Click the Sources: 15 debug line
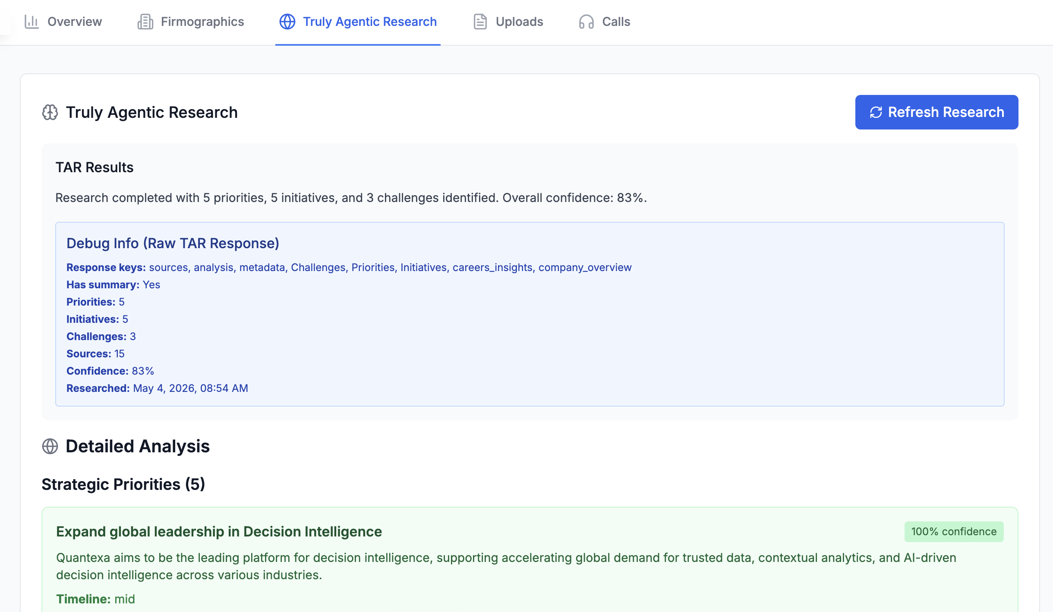This screenshot has height=612, width=1053. point(96,354)
